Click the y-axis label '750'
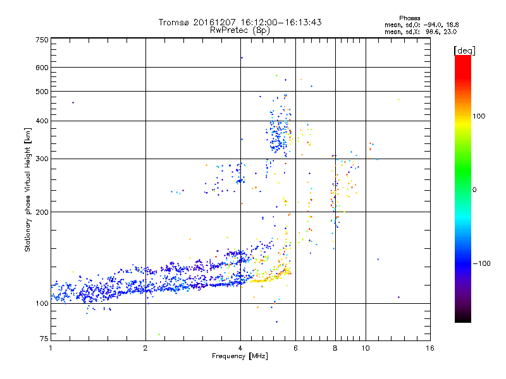 [x=42, y=40]
